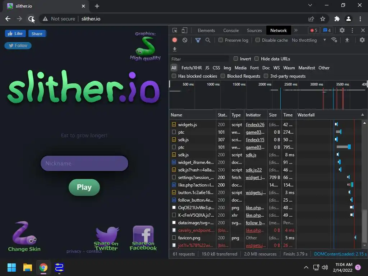Open DevTools customize three-dot menu
368x276 pixels.
352,30
